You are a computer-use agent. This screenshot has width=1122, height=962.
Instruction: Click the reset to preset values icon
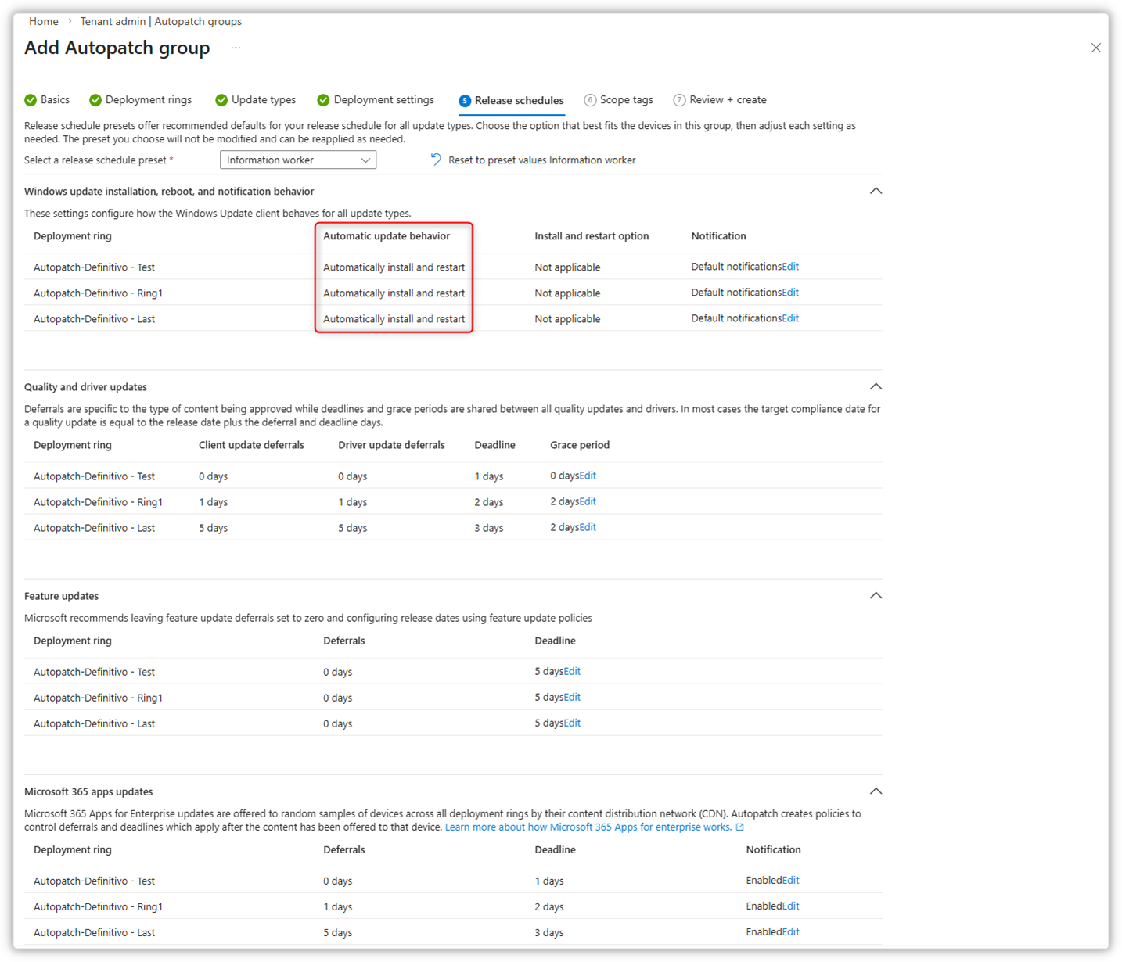tap(436, 160)
